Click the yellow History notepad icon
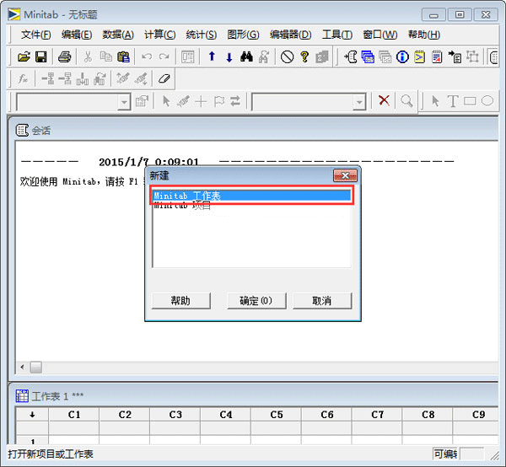Screen dimensions: 506x467 point(419,57)
